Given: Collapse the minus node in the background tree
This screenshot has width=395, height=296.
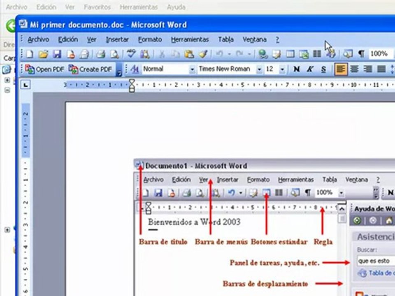Looking at the screenshot, I should pos(7,90).
